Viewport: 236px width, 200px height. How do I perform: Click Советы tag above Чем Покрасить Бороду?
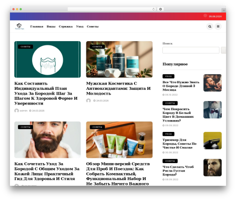[170, 103]
